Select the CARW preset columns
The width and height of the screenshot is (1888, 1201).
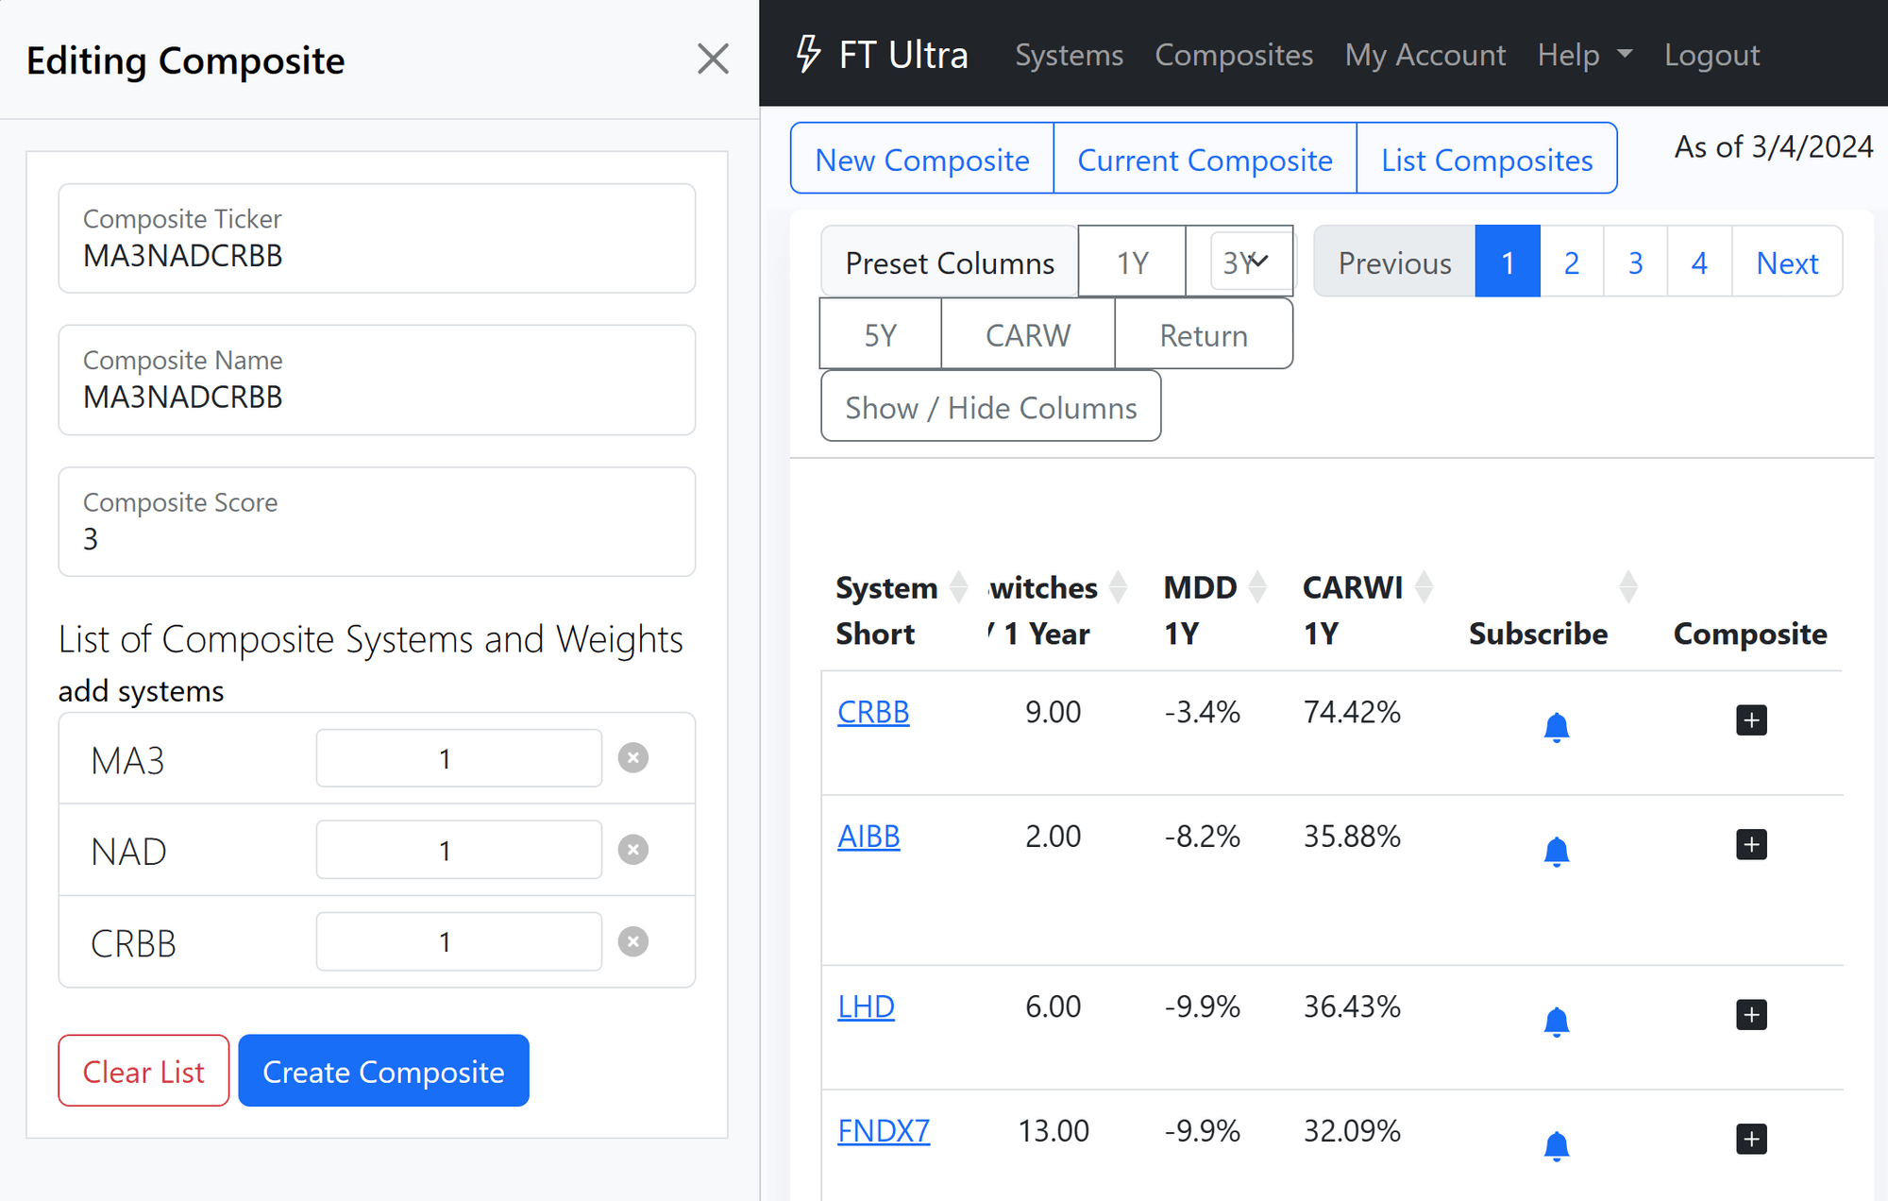(x=1028, y=334)
